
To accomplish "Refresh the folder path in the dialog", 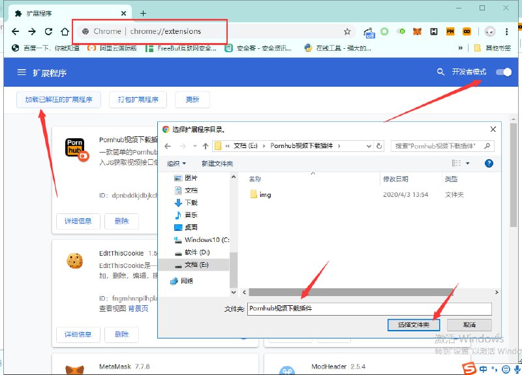I will coord(378,146).
